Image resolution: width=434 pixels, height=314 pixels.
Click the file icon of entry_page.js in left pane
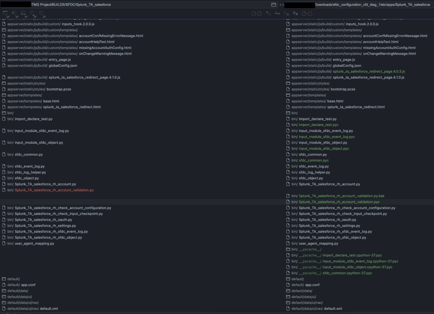pos(4,59)
